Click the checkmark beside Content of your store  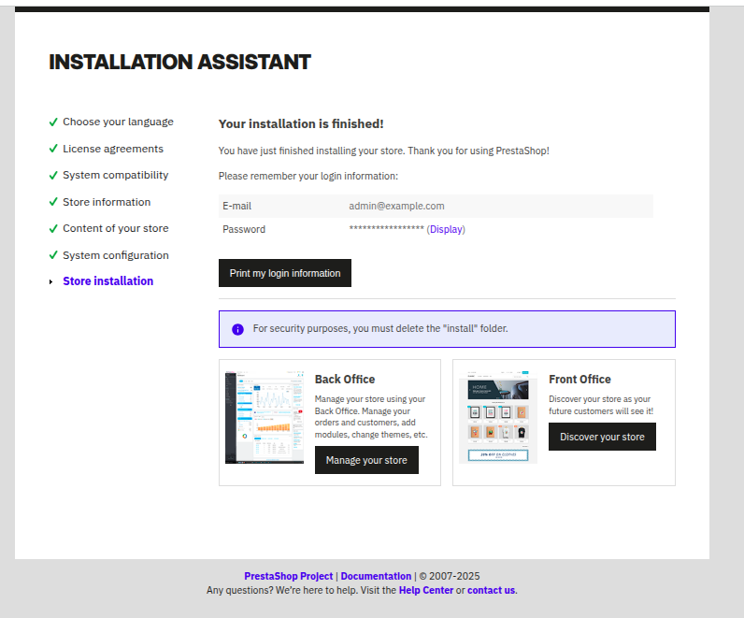(53, 228)
